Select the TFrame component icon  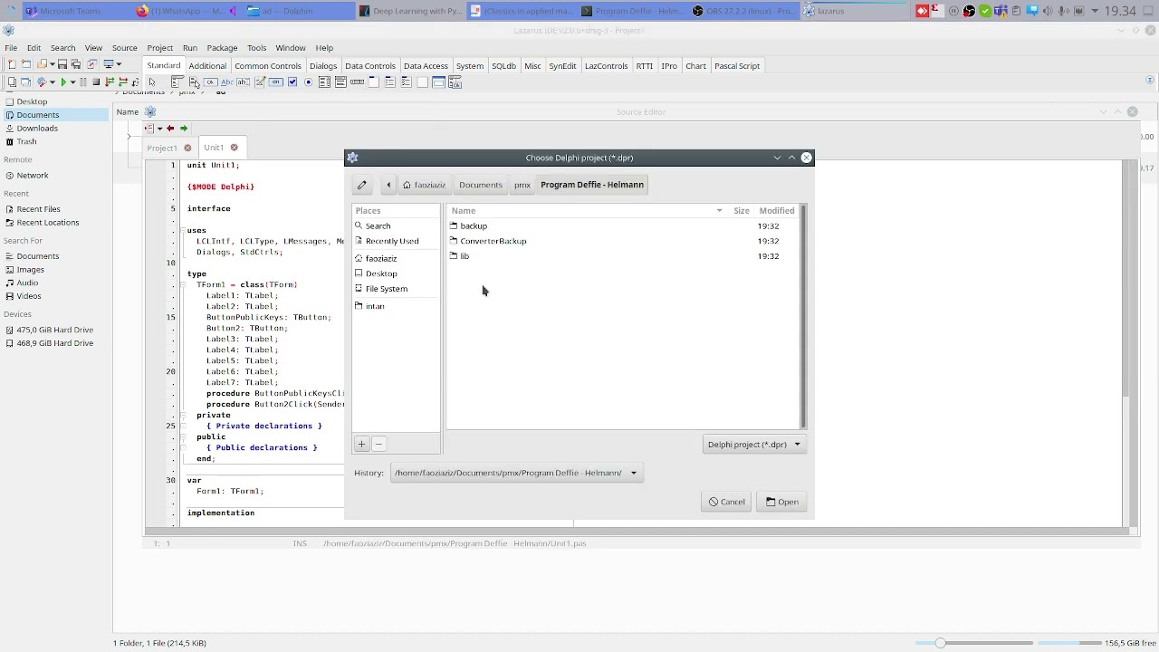[438, 81]
